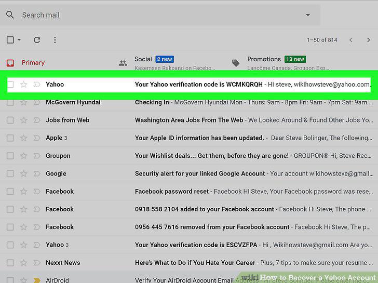Go to the older messages page arrow
This screenshot has width=378, height=283.
pyautogui.click(x=368, y=40)
